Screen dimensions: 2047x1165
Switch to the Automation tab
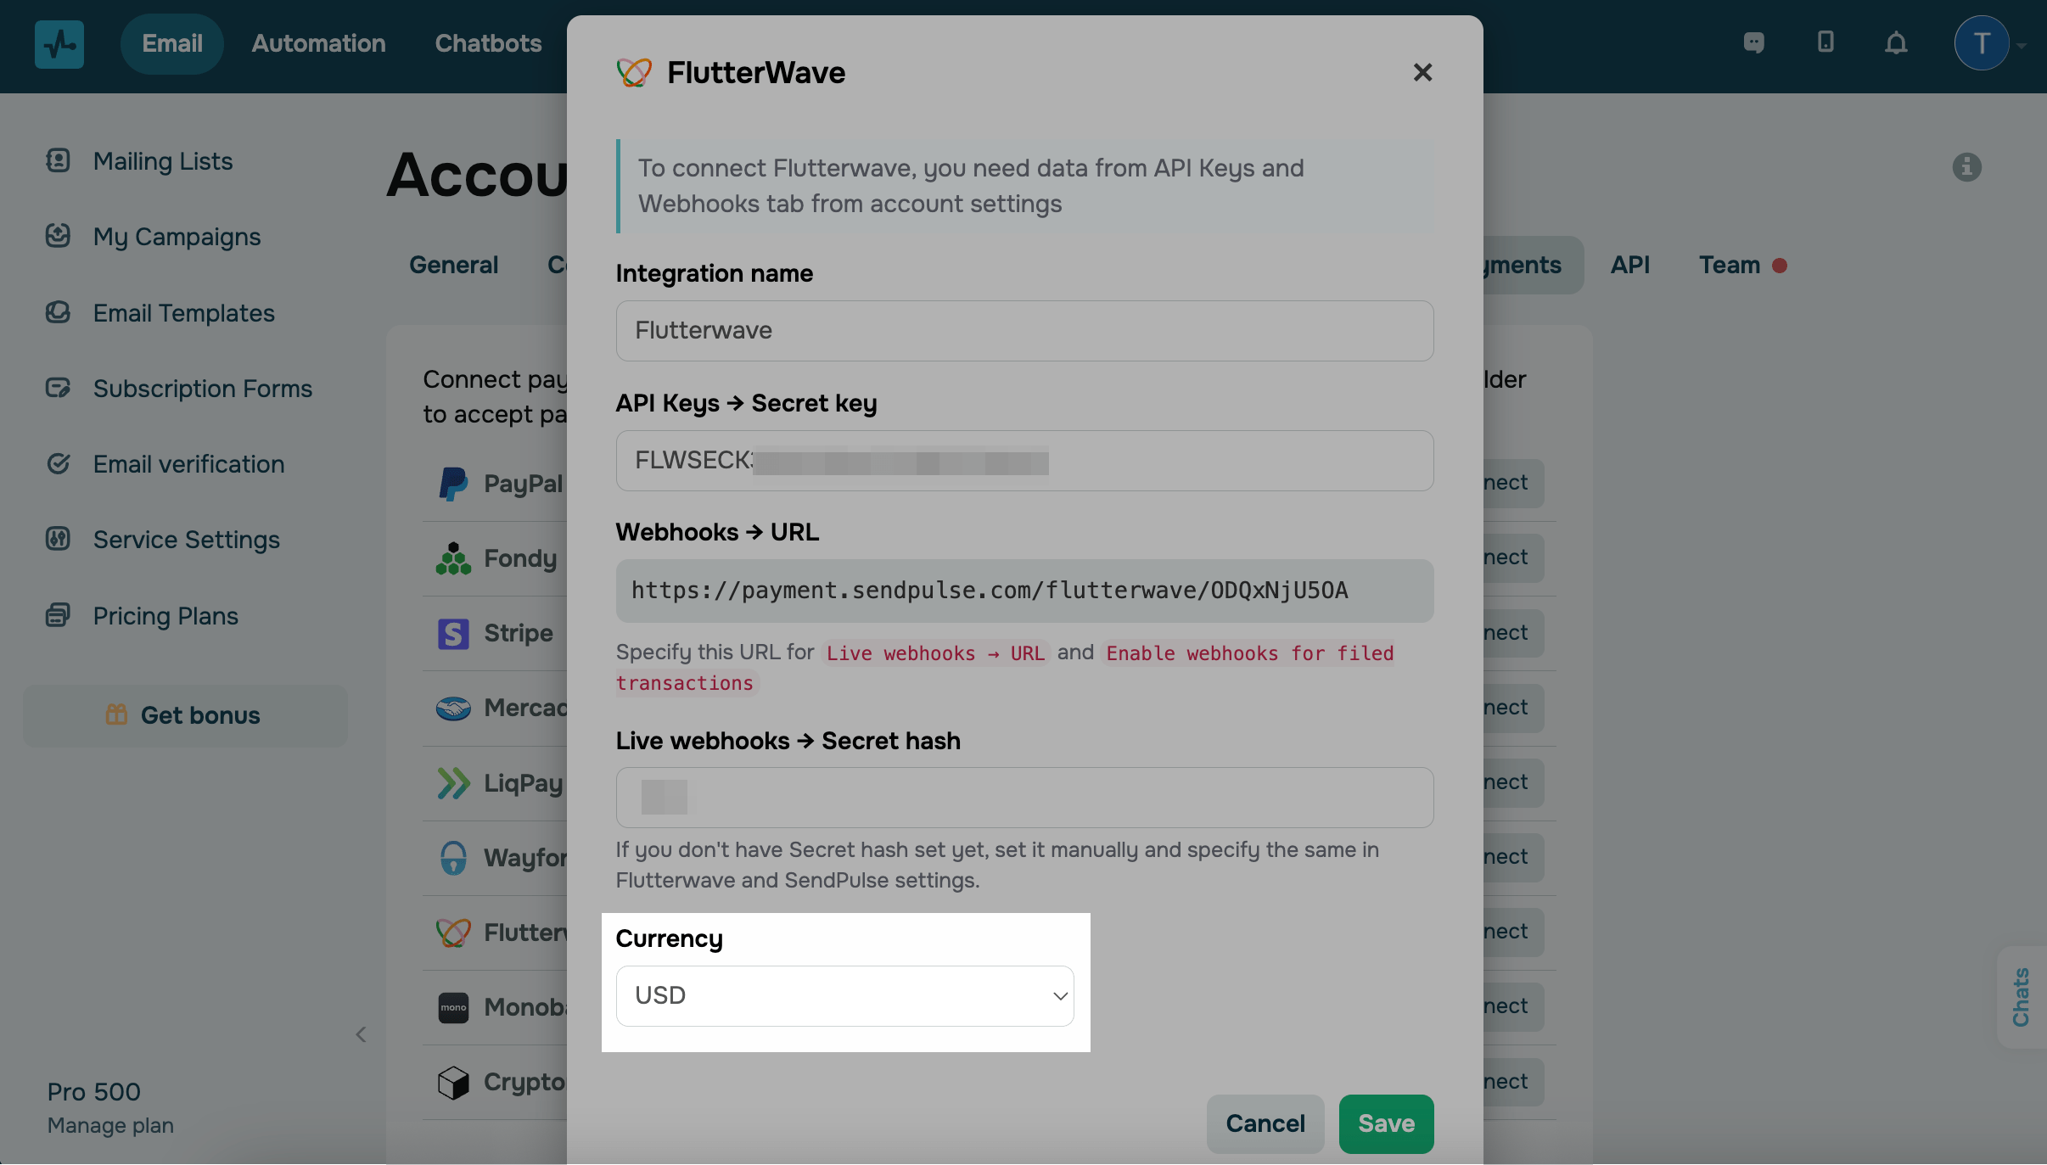coord(318,43)
